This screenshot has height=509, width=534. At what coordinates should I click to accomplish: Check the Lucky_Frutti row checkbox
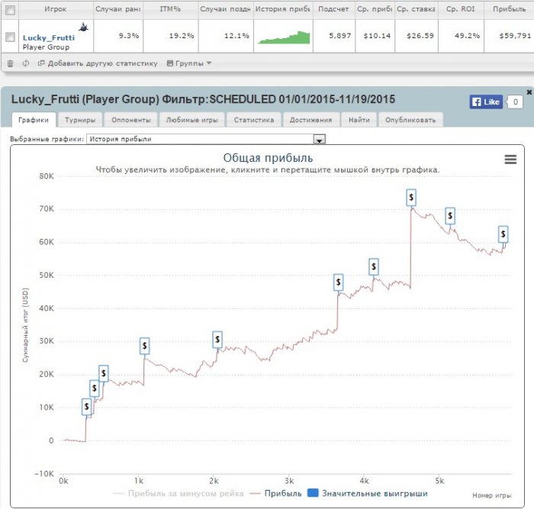[10, 37]
